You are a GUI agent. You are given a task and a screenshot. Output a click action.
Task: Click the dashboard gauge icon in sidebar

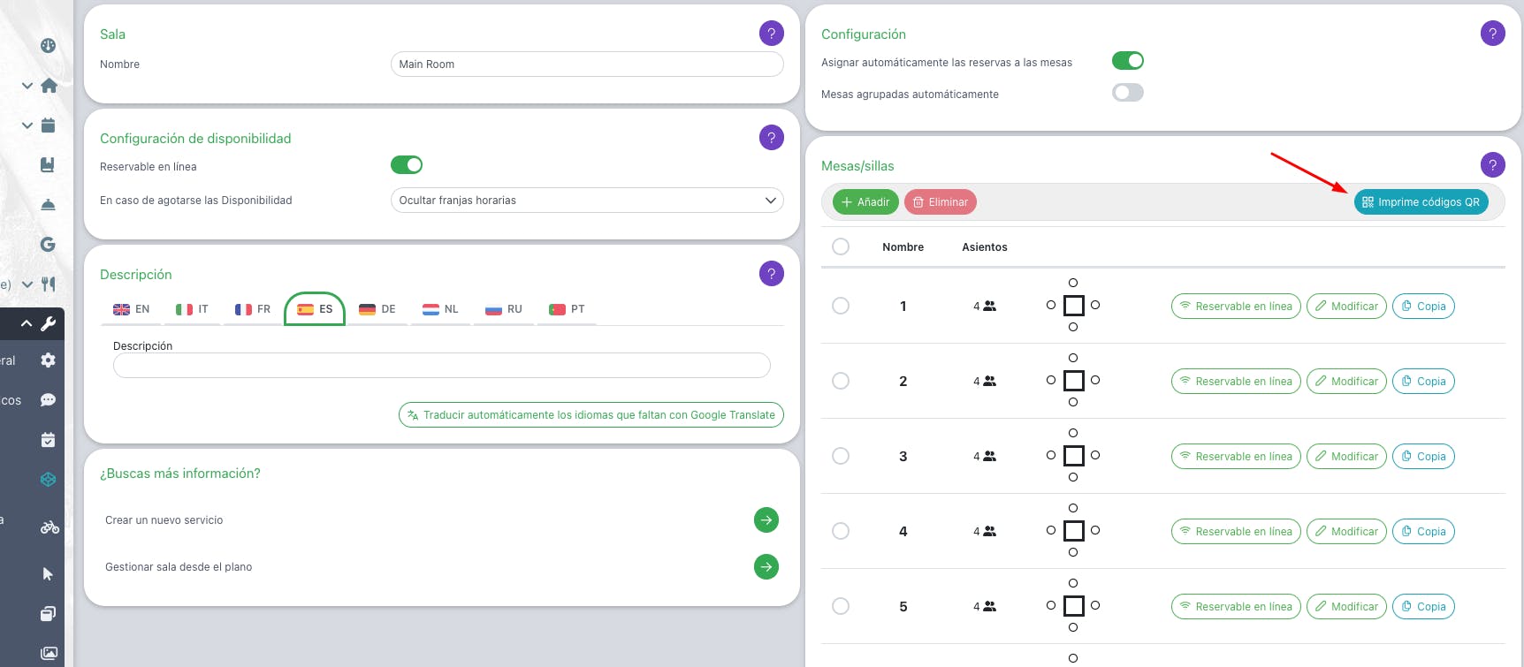[x=48, y=46]
